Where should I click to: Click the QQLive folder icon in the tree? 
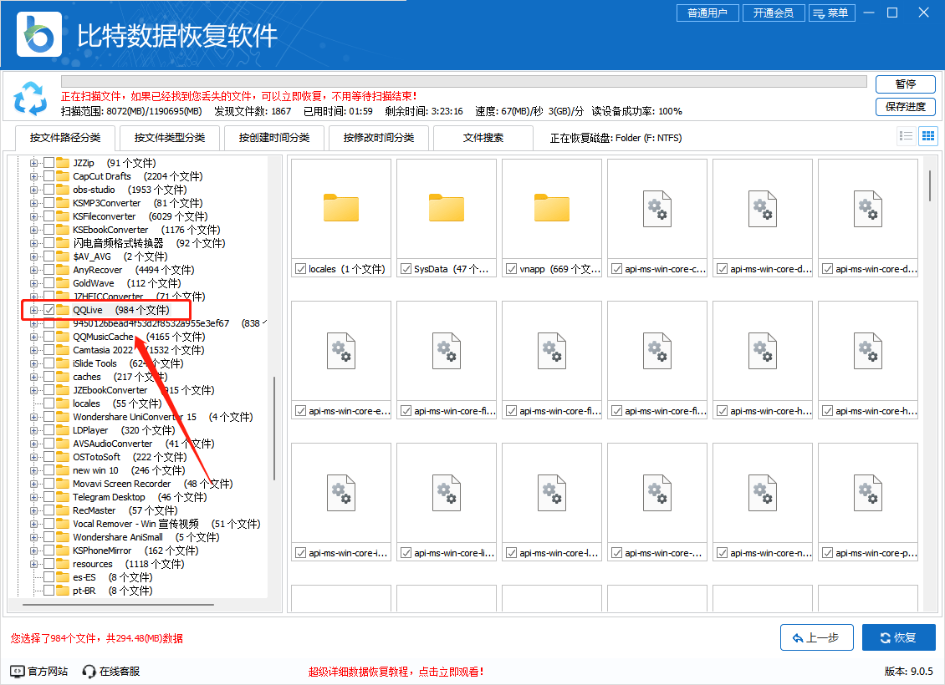pos(63,310)
